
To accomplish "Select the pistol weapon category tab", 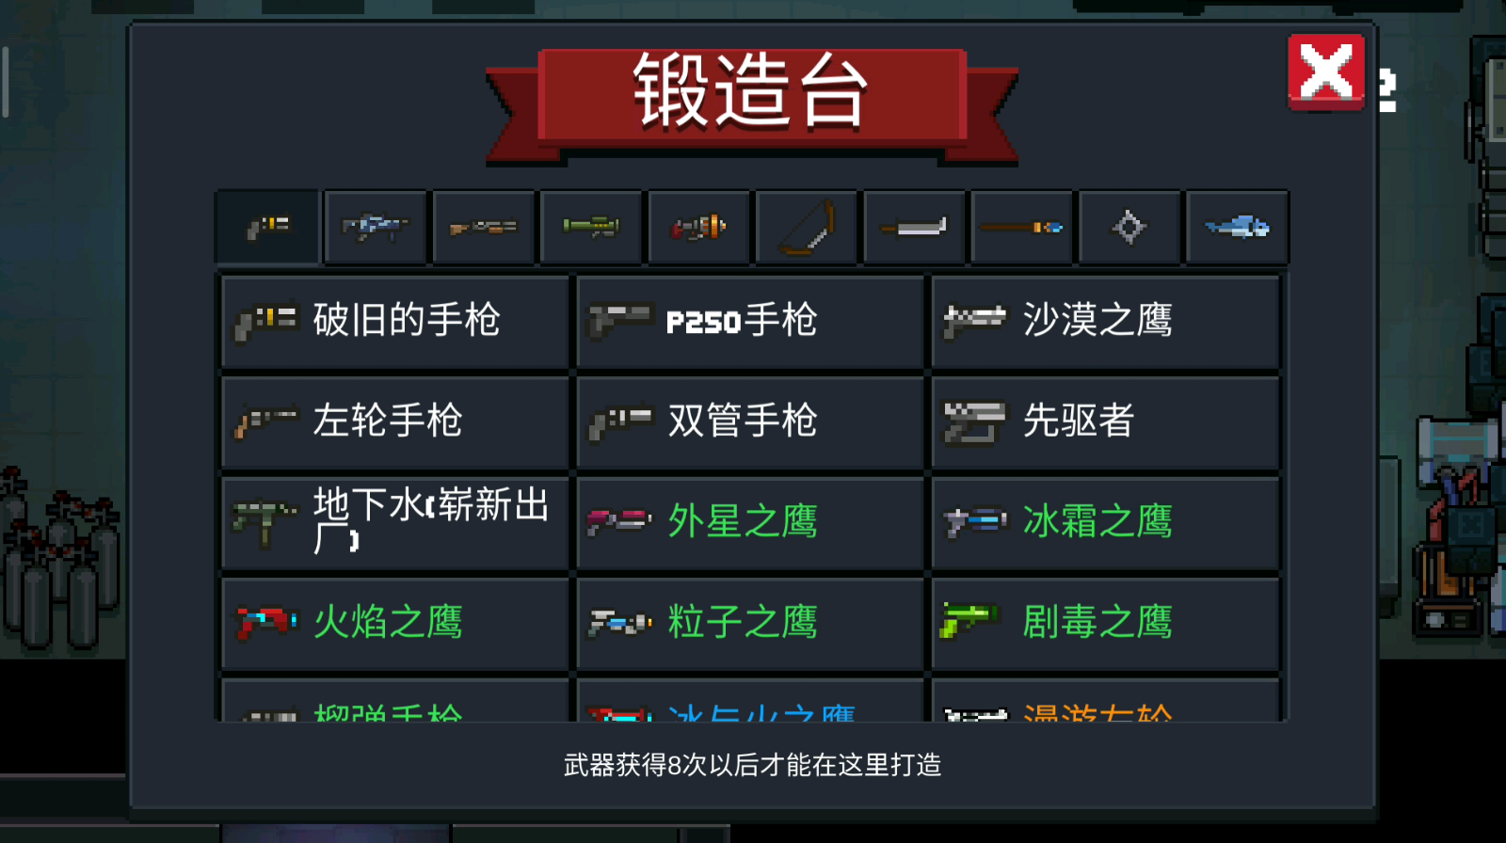I will tap(268, 228).
